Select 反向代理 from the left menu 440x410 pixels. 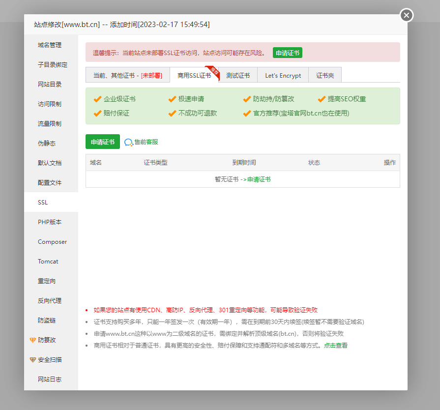pyautogui.click(x=50, y=301)
